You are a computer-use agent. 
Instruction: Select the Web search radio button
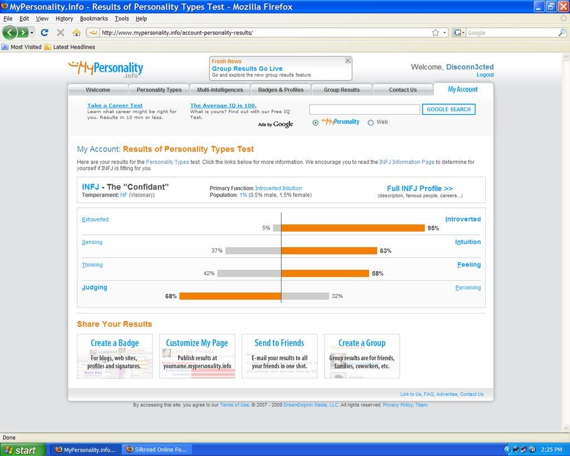pyautogui.click(x=371, y=122)
